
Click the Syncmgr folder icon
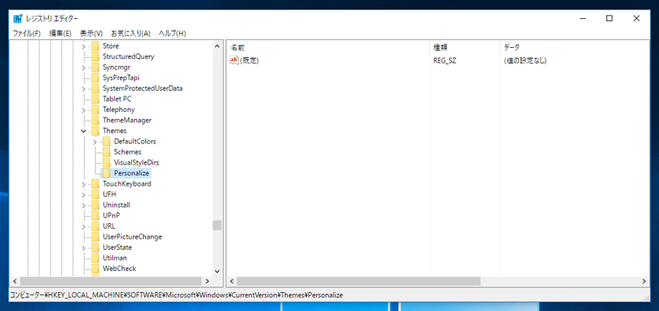(x=96, y=67)
